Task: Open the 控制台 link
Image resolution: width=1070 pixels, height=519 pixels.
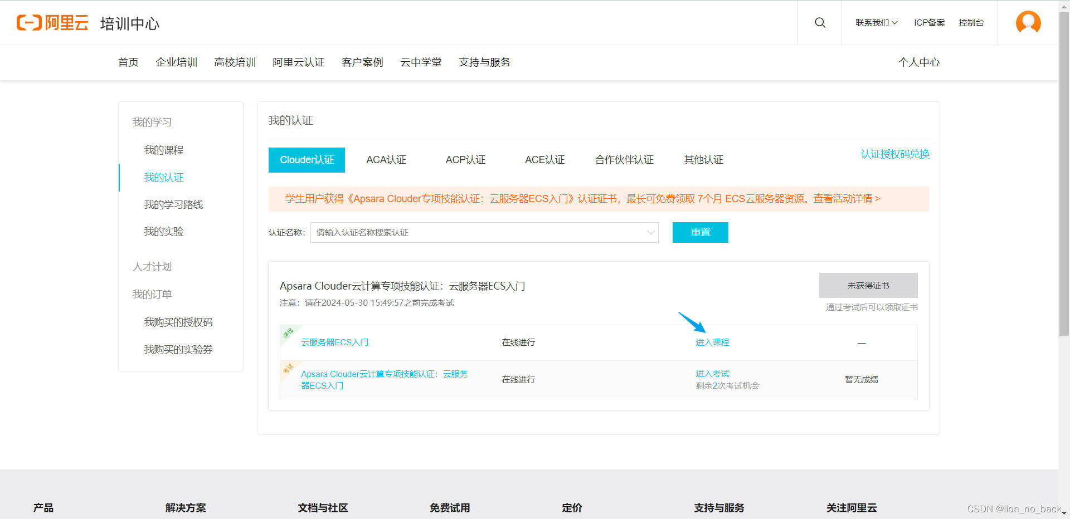Action: tap(971, 23)
